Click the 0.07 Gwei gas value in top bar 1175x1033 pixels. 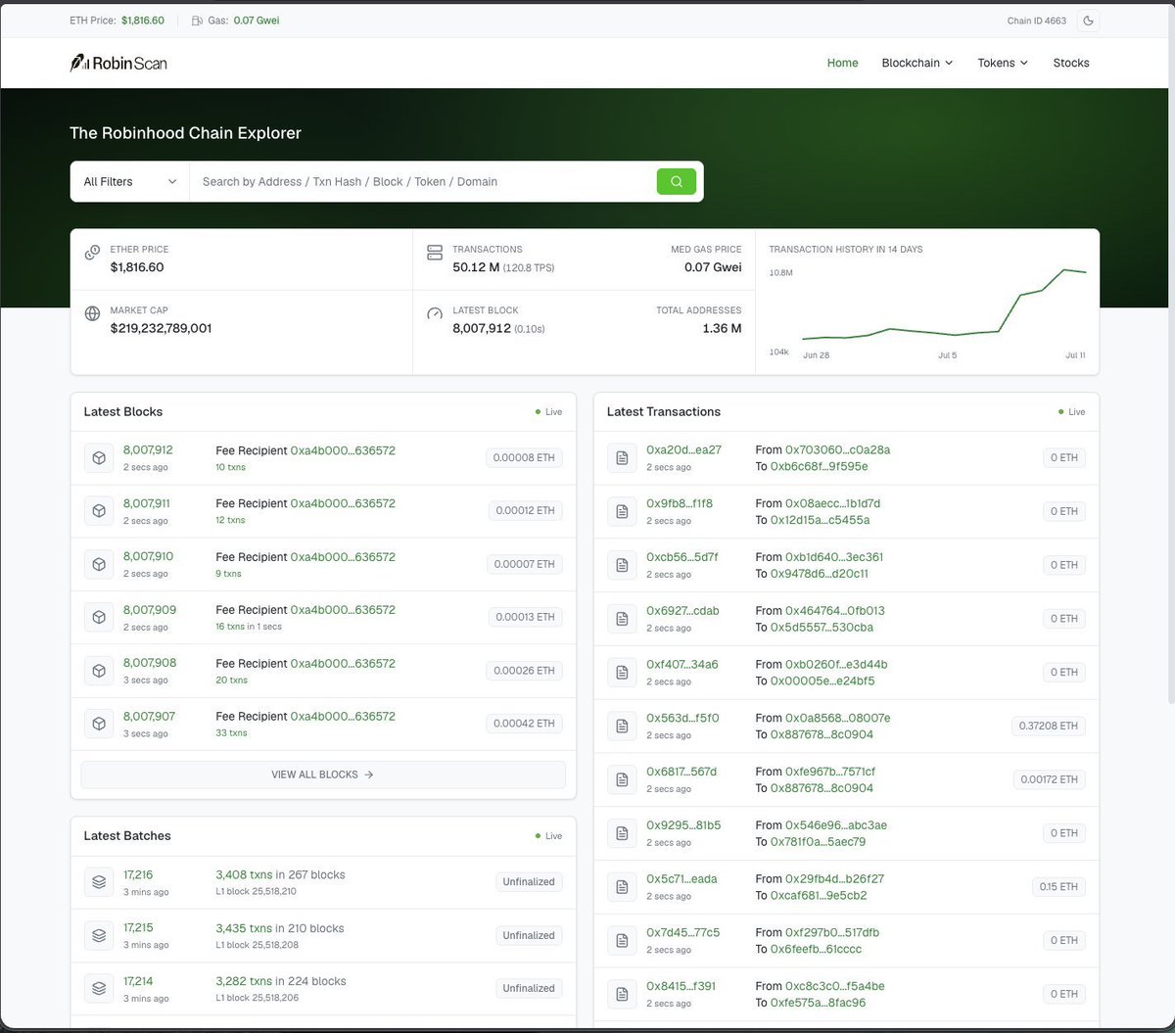[x=257, y=21]
